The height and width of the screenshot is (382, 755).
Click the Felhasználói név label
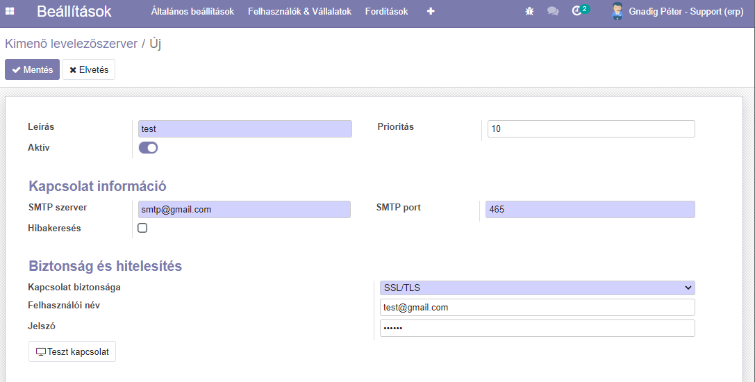click(64, 306)
